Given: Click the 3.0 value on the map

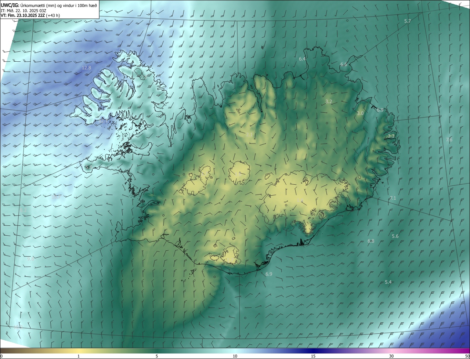Looking at the screenshot, I should tap(360, 113).
